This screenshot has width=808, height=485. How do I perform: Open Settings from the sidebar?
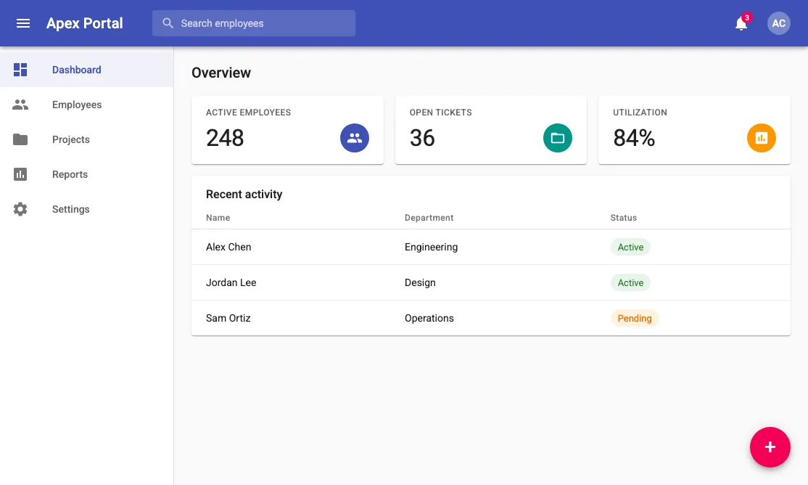tap(86, 209)
